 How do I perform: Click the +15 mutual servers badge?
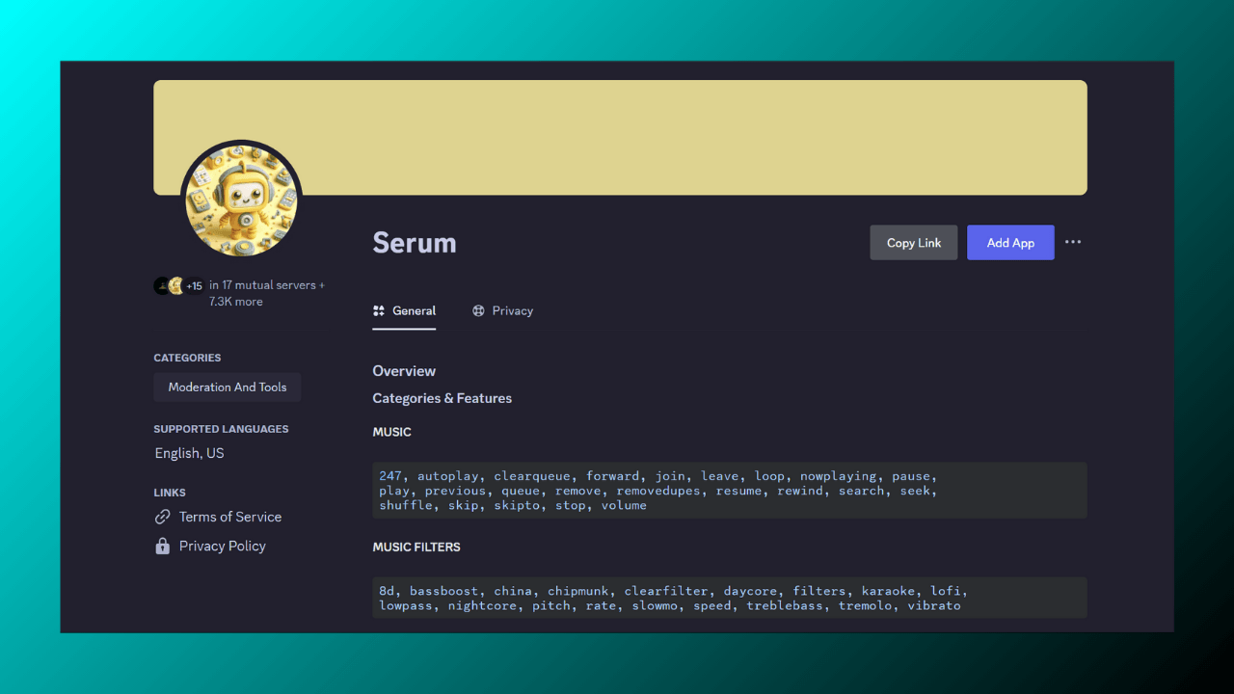(194, 286)
